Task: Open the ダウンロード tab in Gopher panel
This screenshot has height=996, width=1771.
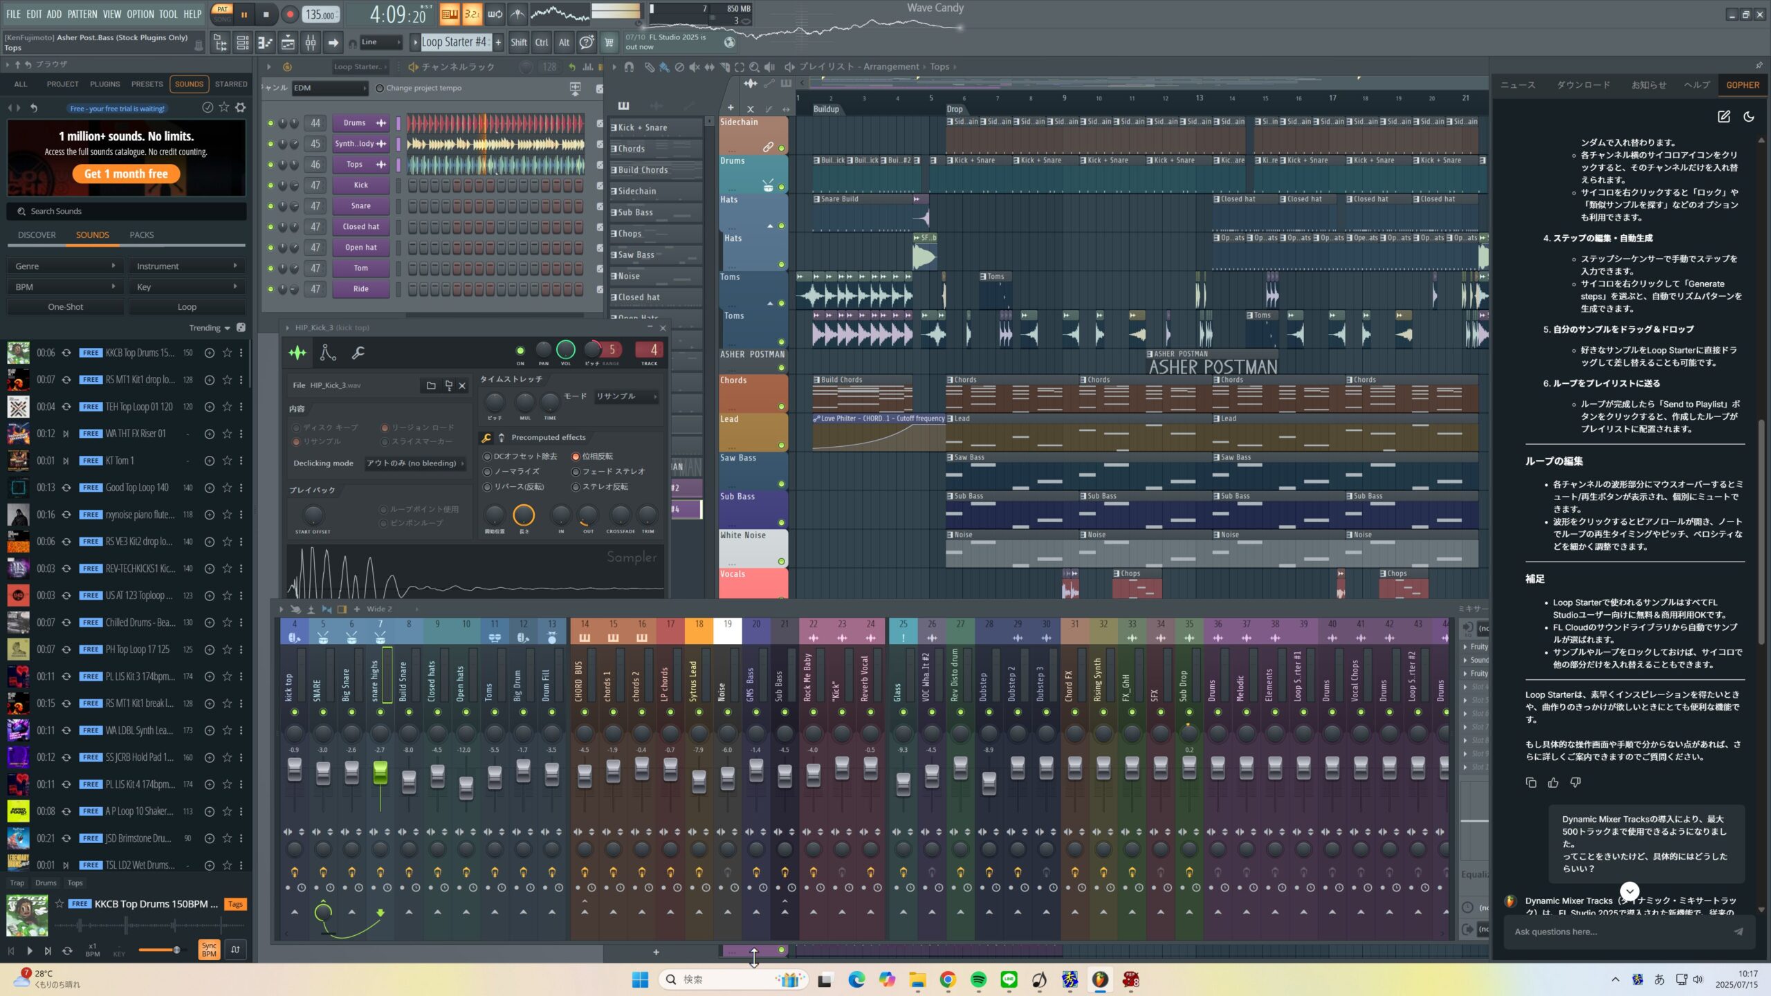Action: 1584,85
